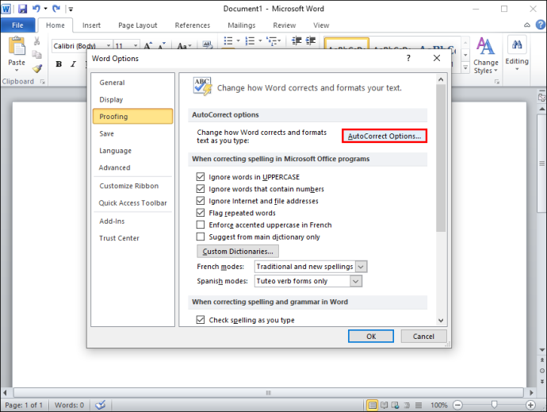
Task: Open Change Styles menu
Action: click(x=486, y=56)
